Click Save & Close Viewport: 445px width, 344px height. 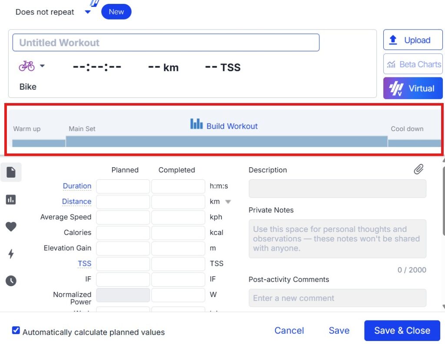(x=402, y=331)
